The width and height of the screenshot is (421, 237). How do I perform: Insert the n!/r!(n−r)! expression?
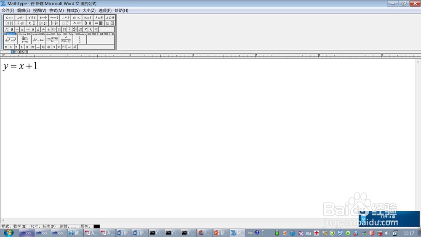(x=66, y=40)
